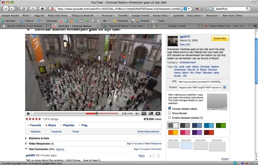Toggle HQ video quality
The width and height of the screenshot is (258, 165).
click(144, 113)
